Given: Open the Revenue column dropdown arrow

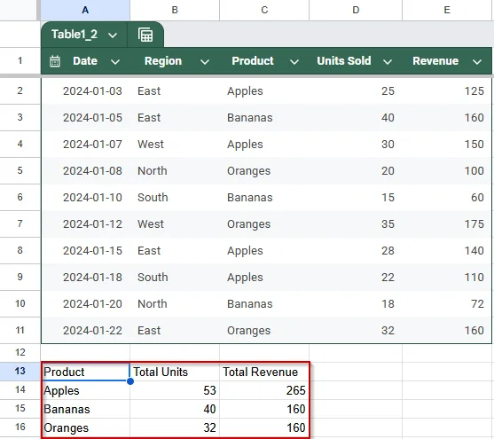Looking at the screenshot, I should (x=477, y=62).
